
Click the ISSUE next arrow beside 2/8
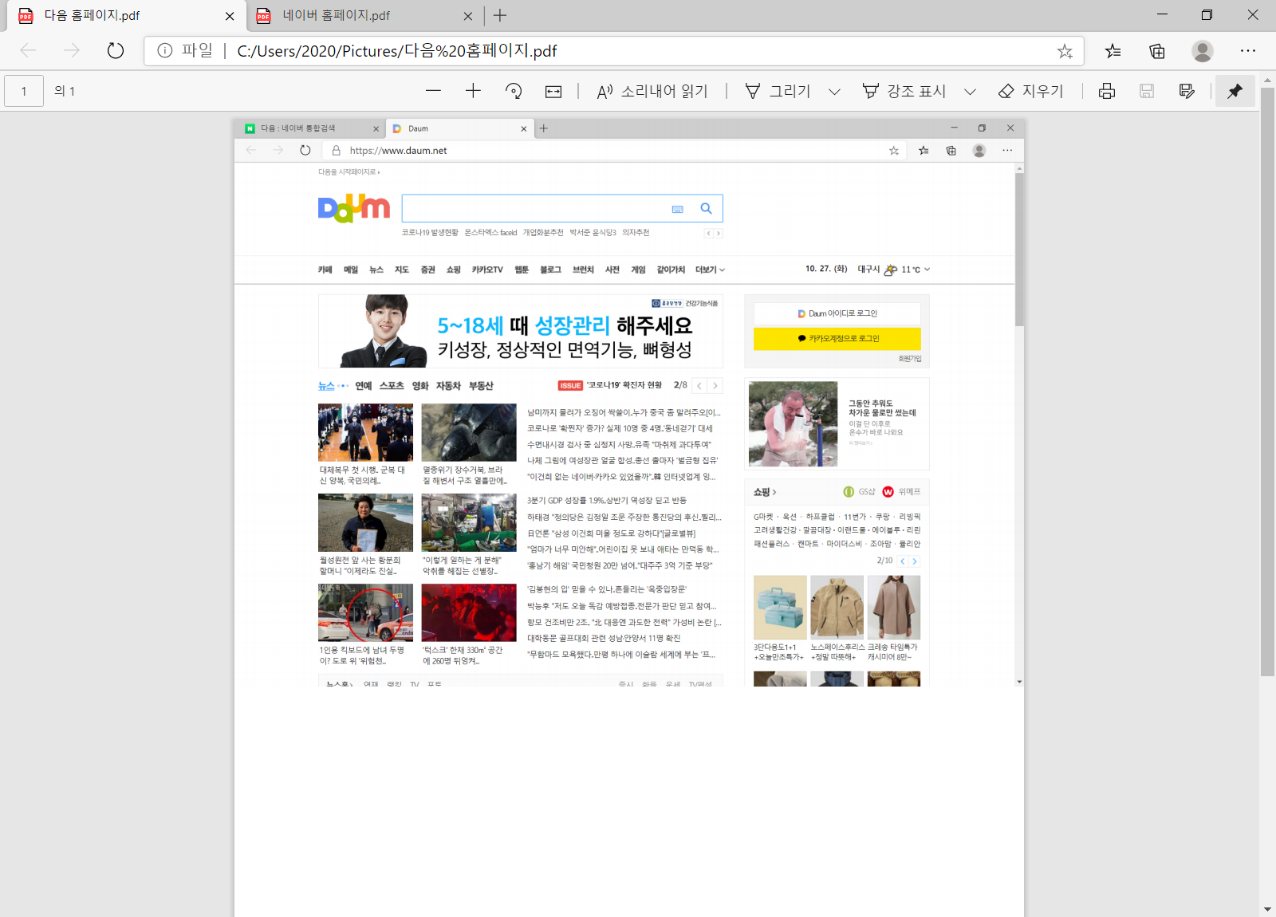coord(715,386)
